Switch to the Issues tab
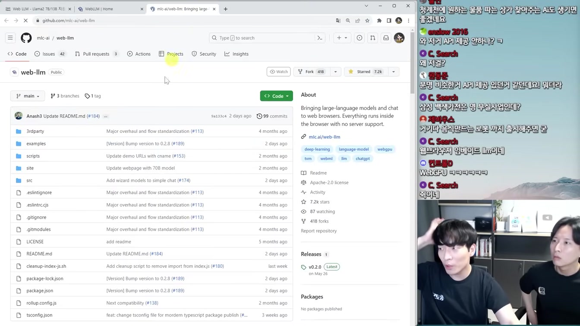This screenshot has width=580, height=326. pyautogui.click(x=50, y=54)
